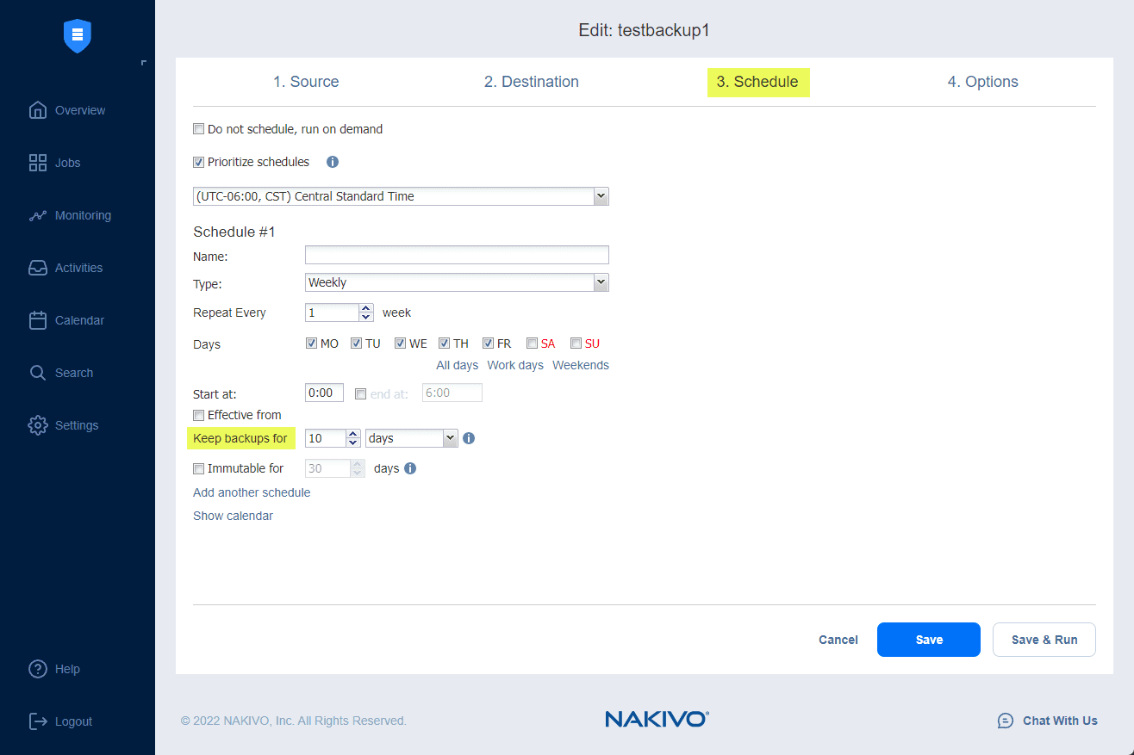Open the time zone dropdown
1134x755 pixels.
[601, 196]
